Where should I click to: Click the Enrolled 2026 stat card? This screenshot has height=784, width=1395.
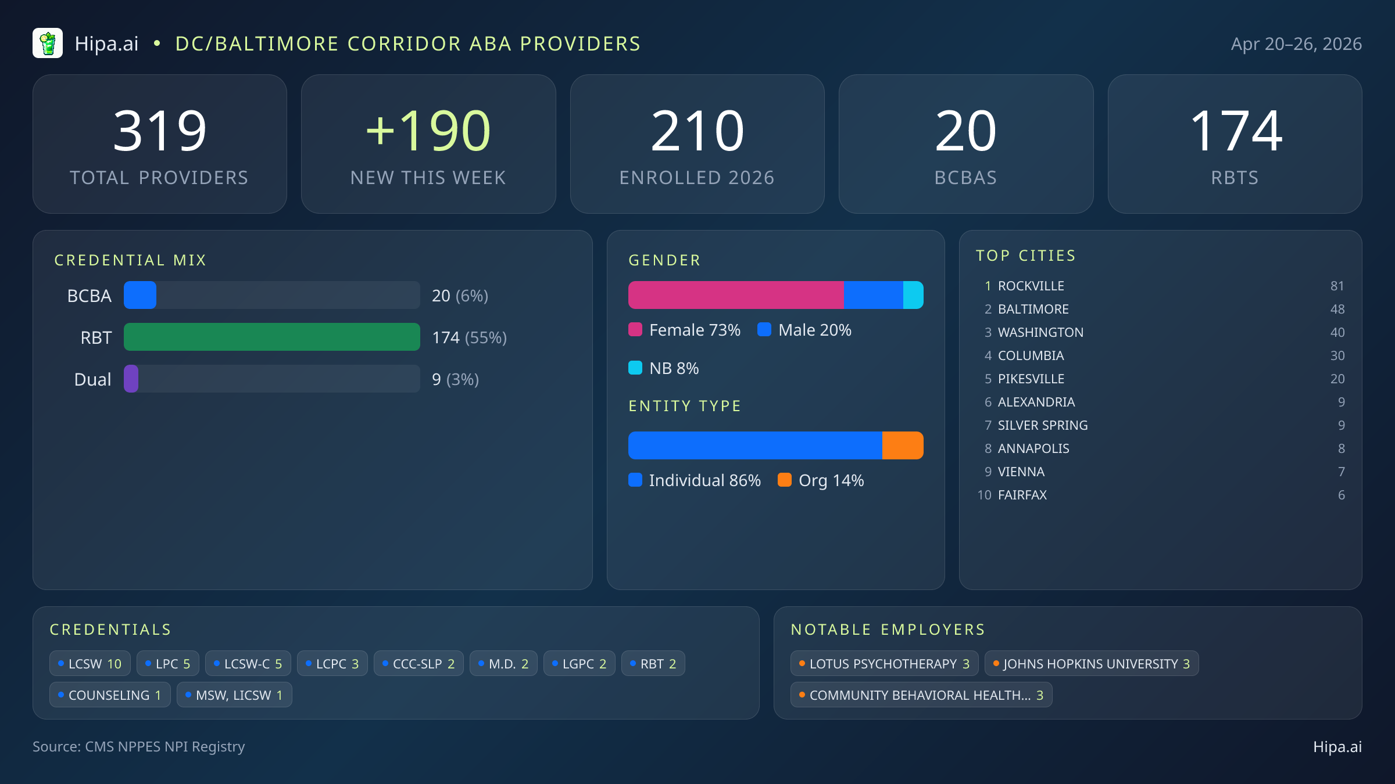click(x=697, y=144)
